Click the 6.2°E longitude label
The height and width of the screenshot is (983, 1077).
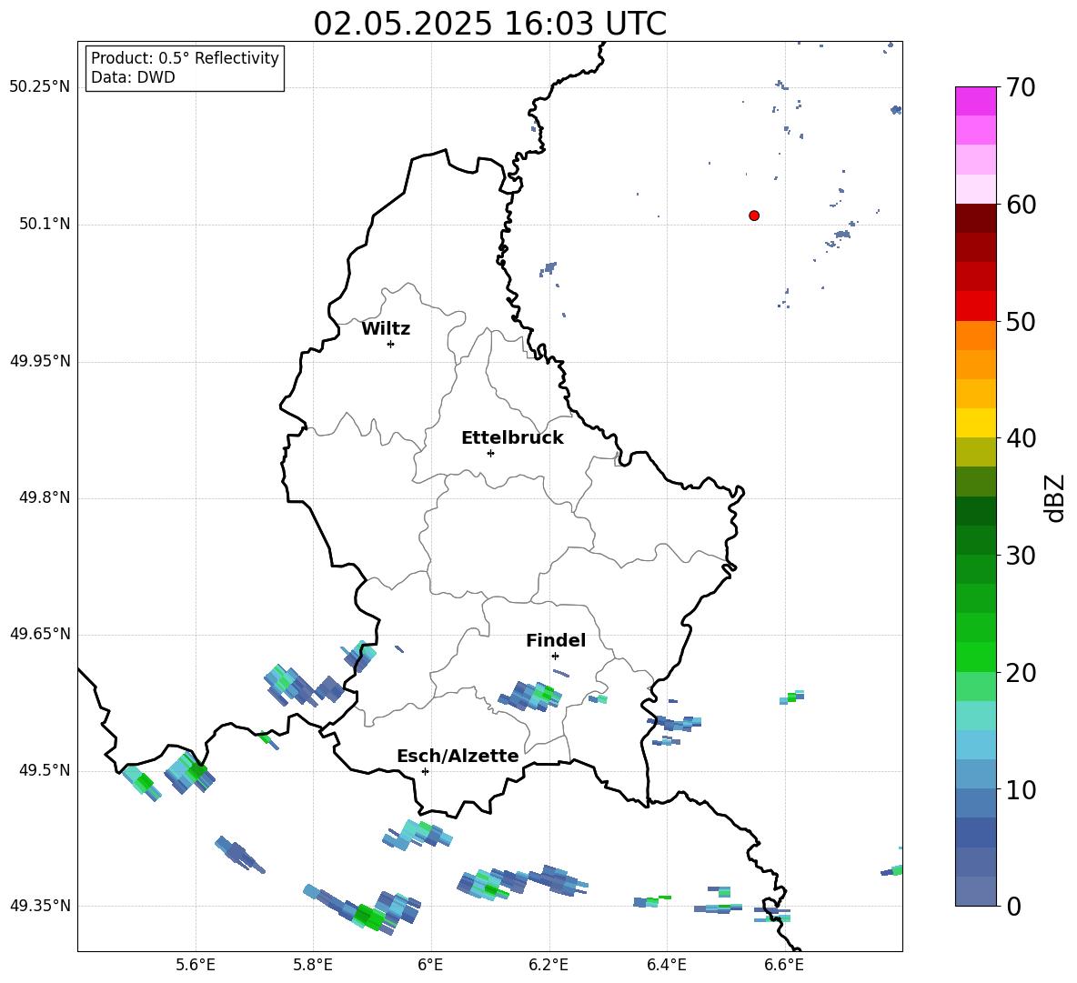point(549,965)
